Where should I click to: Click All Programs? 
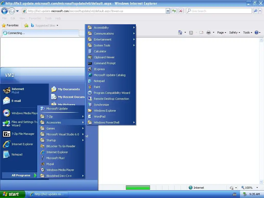tap(20, 175)
